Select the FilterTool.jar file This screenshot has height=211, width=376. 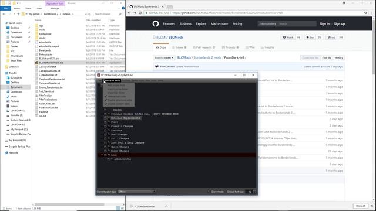coord(45,96)
